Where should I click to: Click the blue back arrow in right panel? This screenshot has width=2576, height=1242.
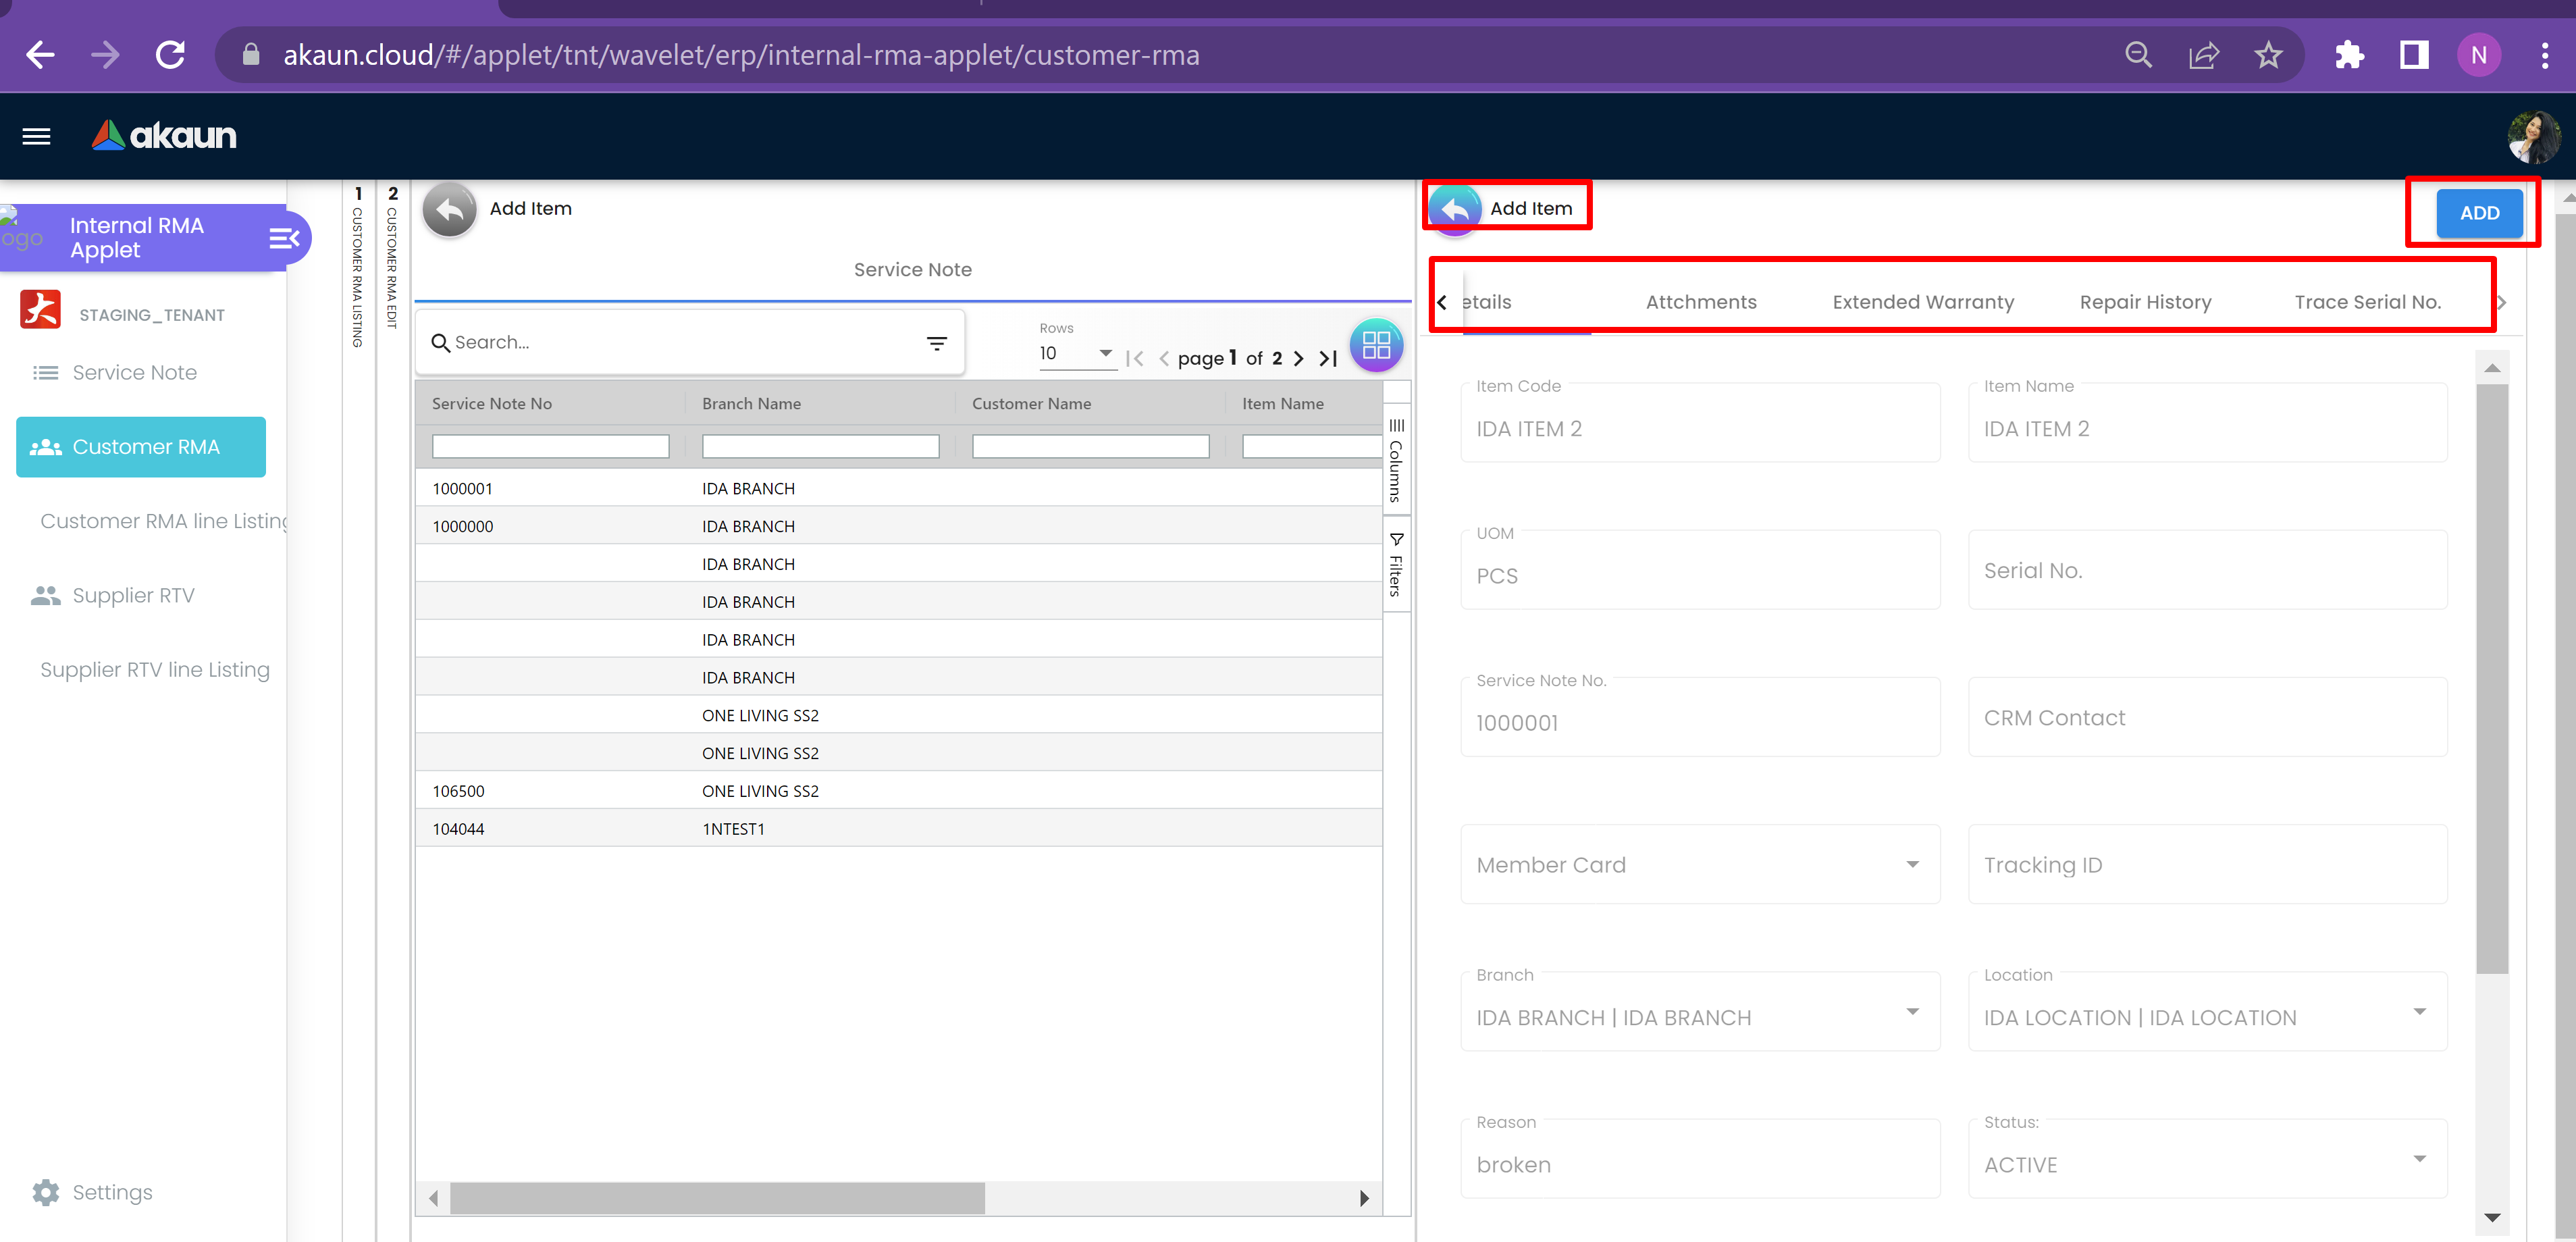(1455, 209)
